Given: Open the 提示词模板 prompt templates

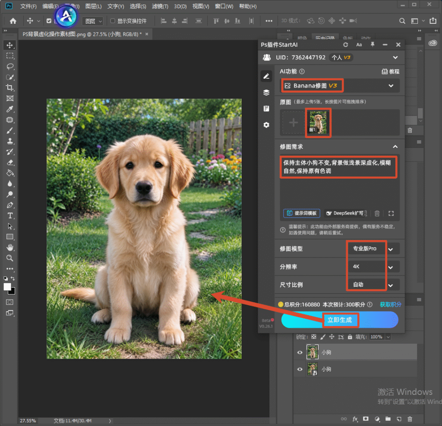Looking at the screenshot, I should (302, 213).
